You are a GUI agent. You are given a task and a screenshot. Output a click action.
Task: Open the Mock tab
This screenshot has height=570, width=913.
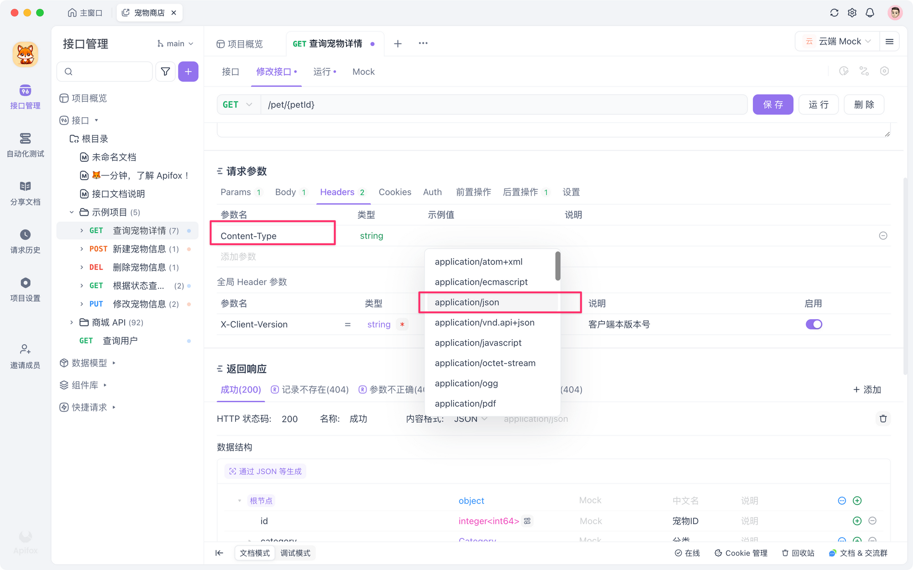(x=363, y=72)
